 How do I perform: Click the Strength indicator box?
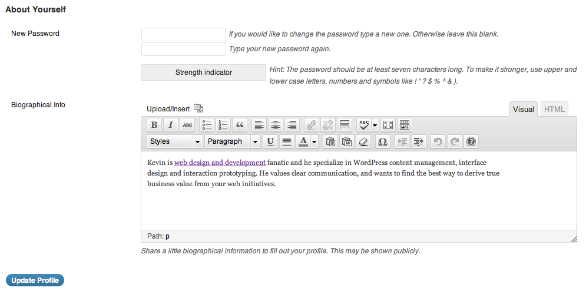pos(204,72)
